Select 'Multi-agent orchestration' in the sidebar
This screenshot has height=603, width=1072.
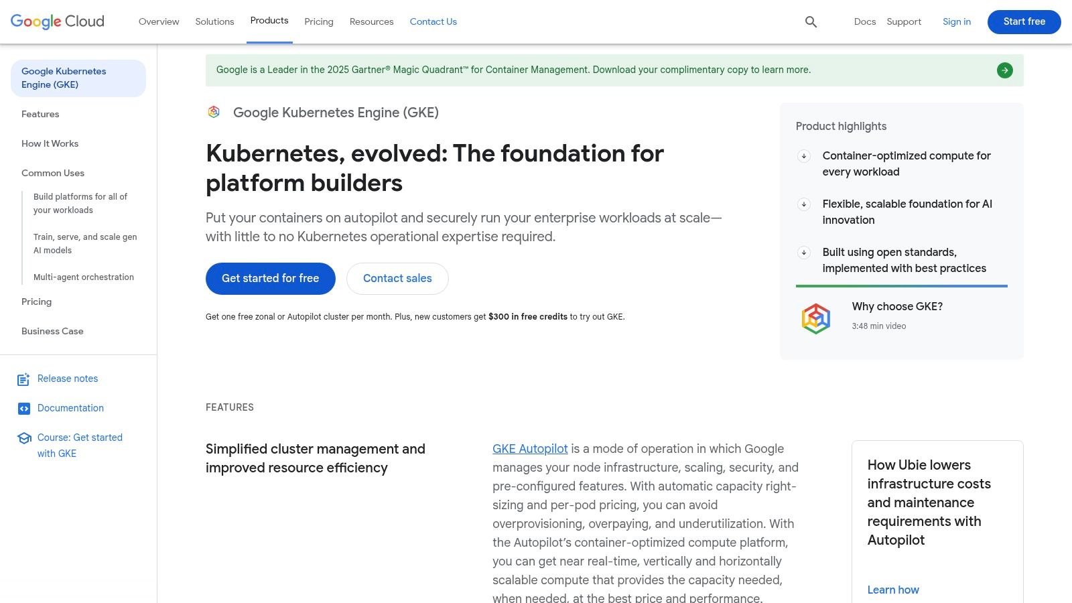tap(83, 277)
